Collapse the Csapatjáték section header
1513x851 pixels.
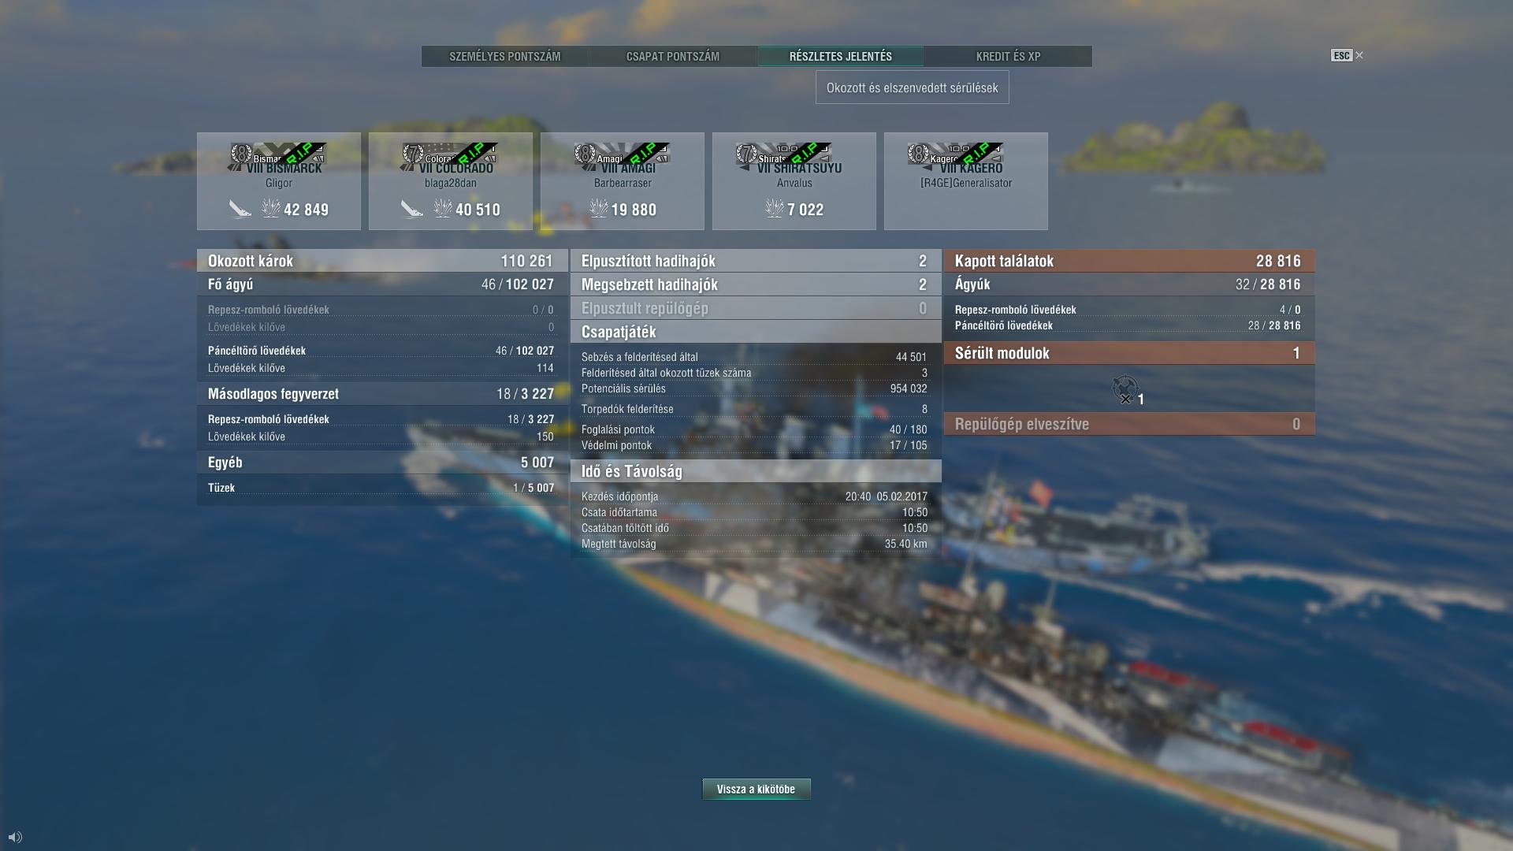(756, 332)
